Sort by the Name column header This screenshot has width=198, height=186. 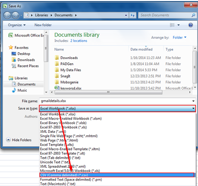point(59,49)
